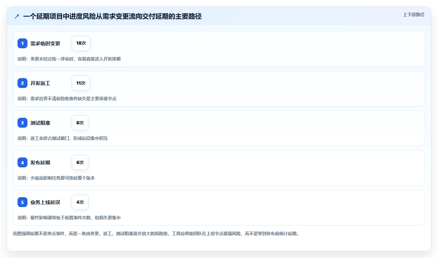Select step number badge 3
The image size is (438, 258).
[22, 123]
